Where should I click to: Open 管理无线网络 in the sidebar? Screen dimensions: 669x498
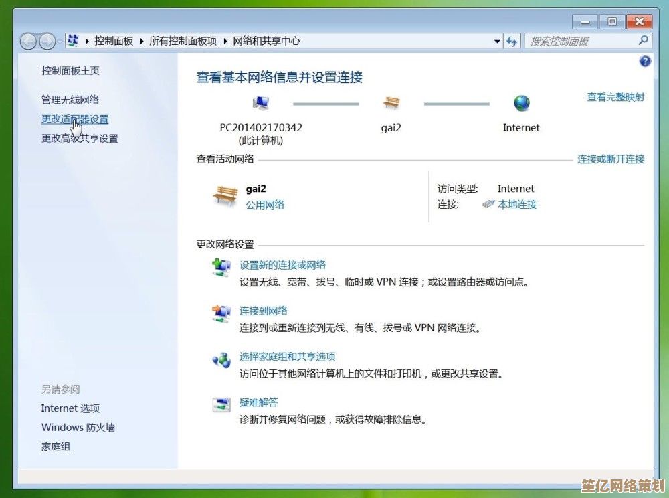pyautogui.click(x=70, y=100)
